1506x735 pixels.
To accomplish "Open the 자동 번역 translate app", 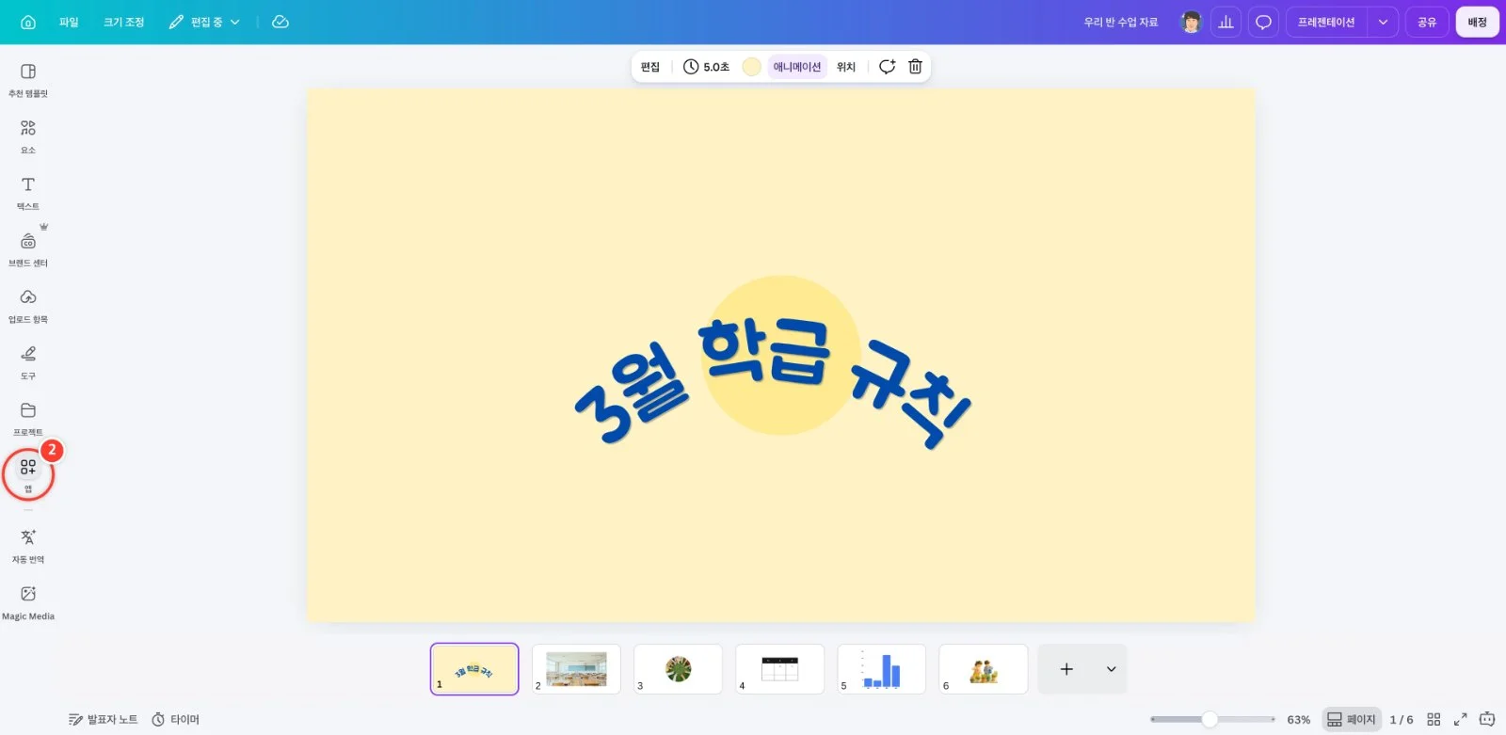I will point(28,546).
